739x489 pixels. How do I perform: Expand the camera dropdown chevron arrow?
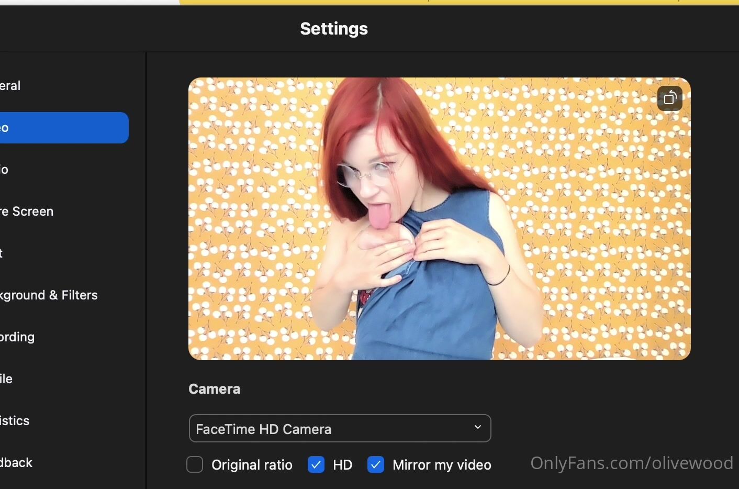[477, 428]
